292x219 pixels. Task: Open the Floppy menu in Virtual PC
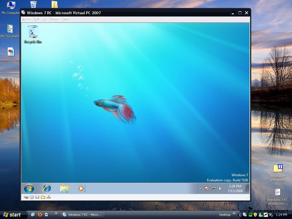pos(55,19)
